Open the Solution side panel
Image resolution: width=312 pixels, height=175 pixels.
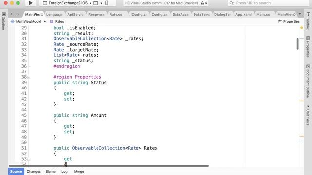pos(3,21)
